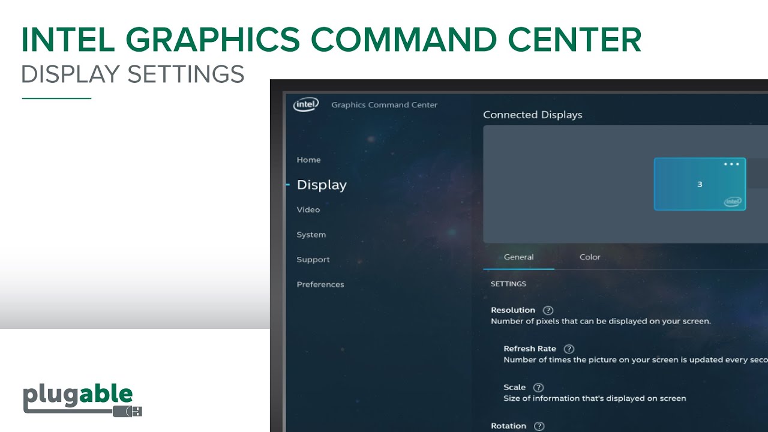
Task: Open the Home section in sidebar
Action: pos(308,160)
